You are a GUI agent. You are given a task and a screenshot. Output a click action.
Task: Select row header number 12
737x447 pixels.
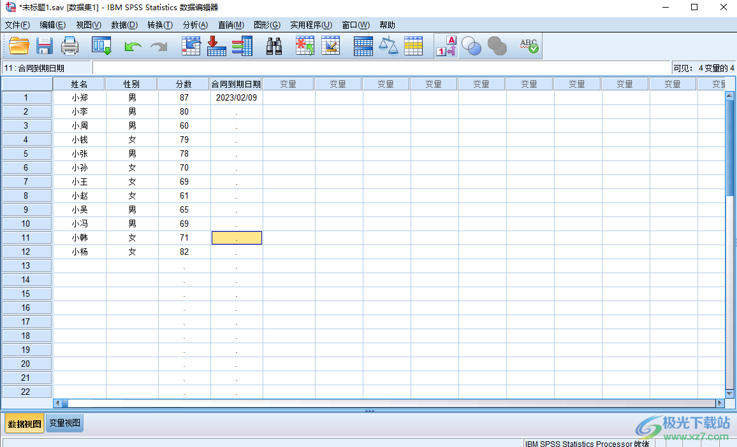[x=26, y=252]
